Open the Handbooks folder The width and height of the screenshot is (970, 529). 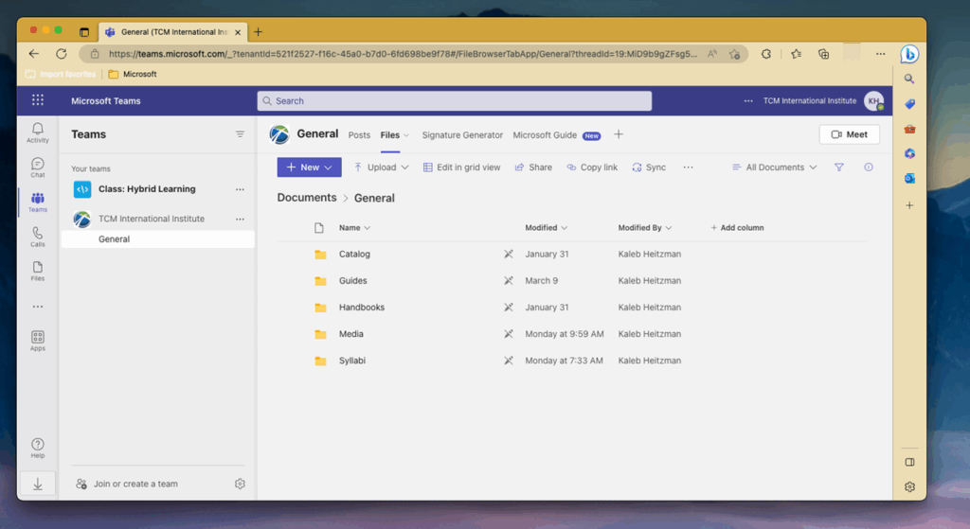(361, 308)
